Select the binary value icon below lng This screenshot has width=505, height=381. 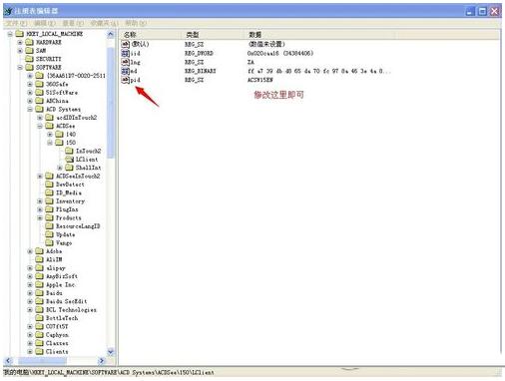(125, 71)
